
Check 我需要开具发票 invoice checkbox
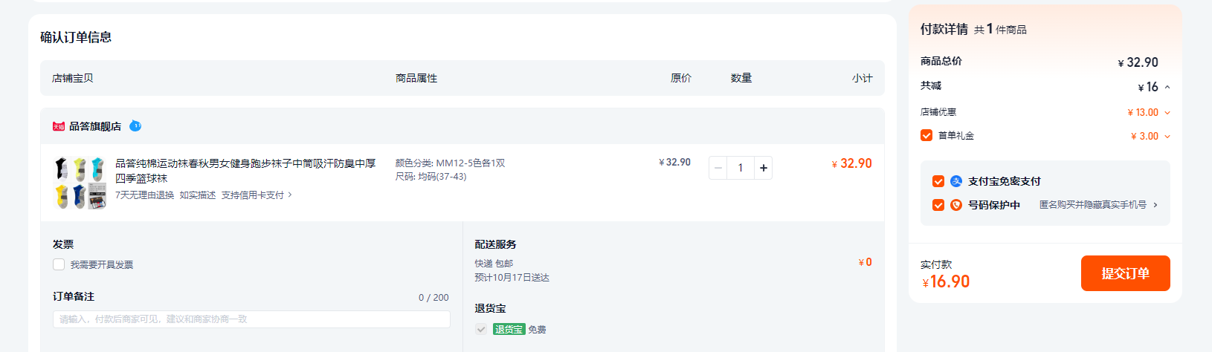pos(59,264)
